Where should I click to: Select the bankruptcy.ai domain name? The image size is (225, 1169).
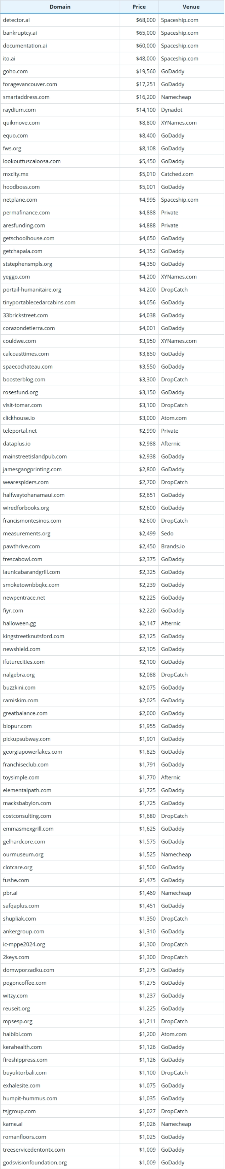[20, 33]
